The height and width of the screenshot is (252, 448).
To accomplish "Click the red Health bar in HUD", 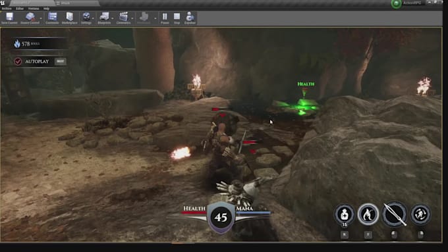I will 194,213.
